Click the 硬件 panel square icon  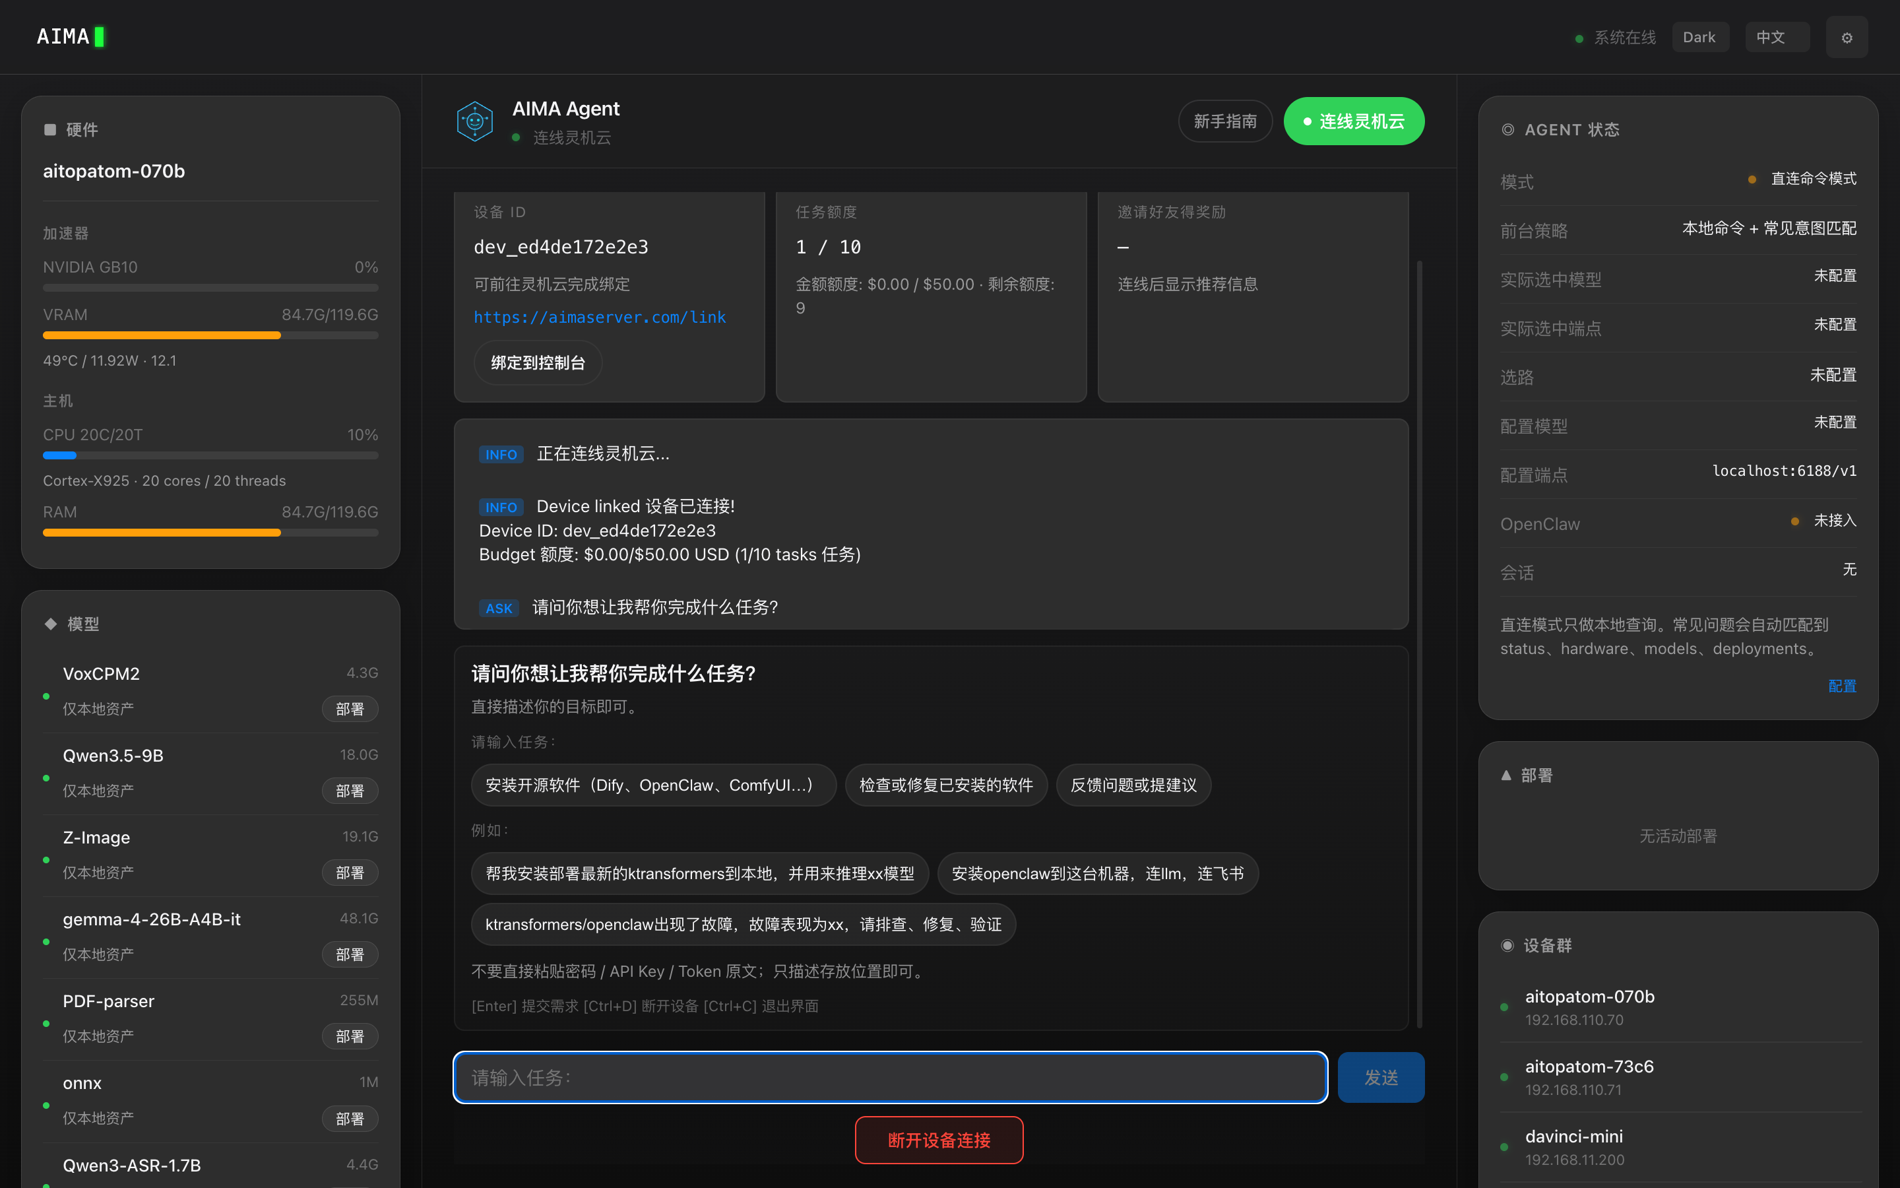(49, 129)
